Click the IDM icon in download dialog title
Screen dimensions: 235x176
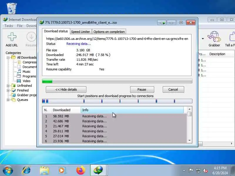pyautogui.click(x=42, y=23)
